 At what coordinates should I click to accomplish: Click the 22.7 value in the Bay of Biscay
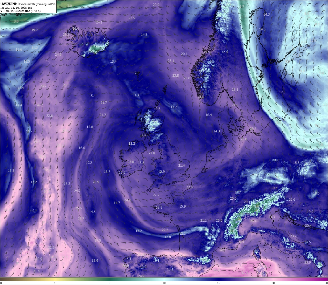(165, 230)
